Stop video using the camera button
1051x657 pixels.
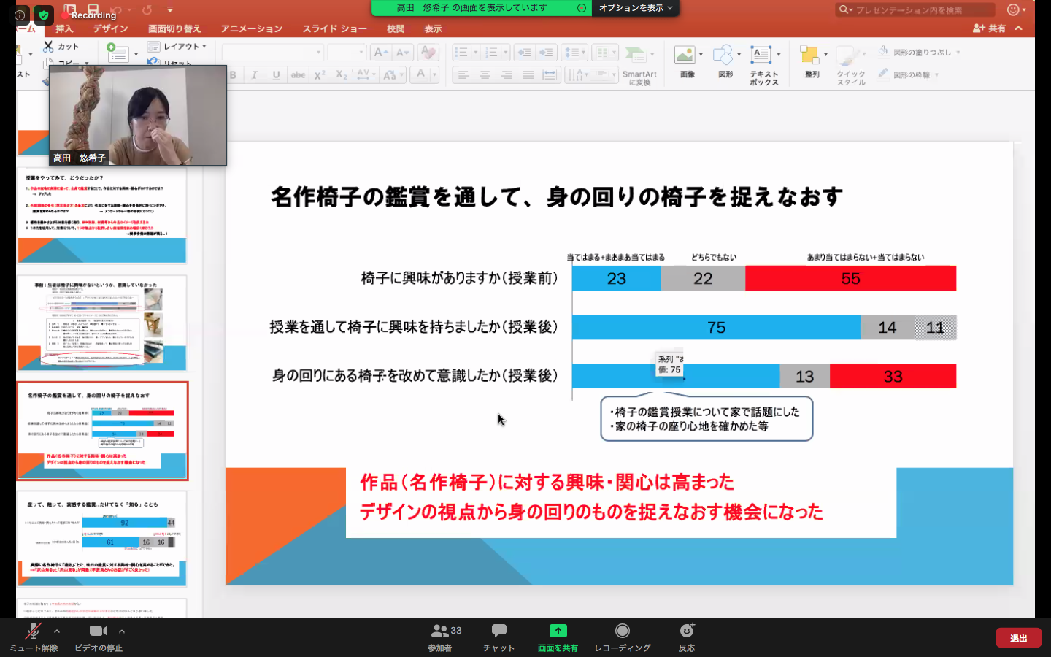(98, 632)
